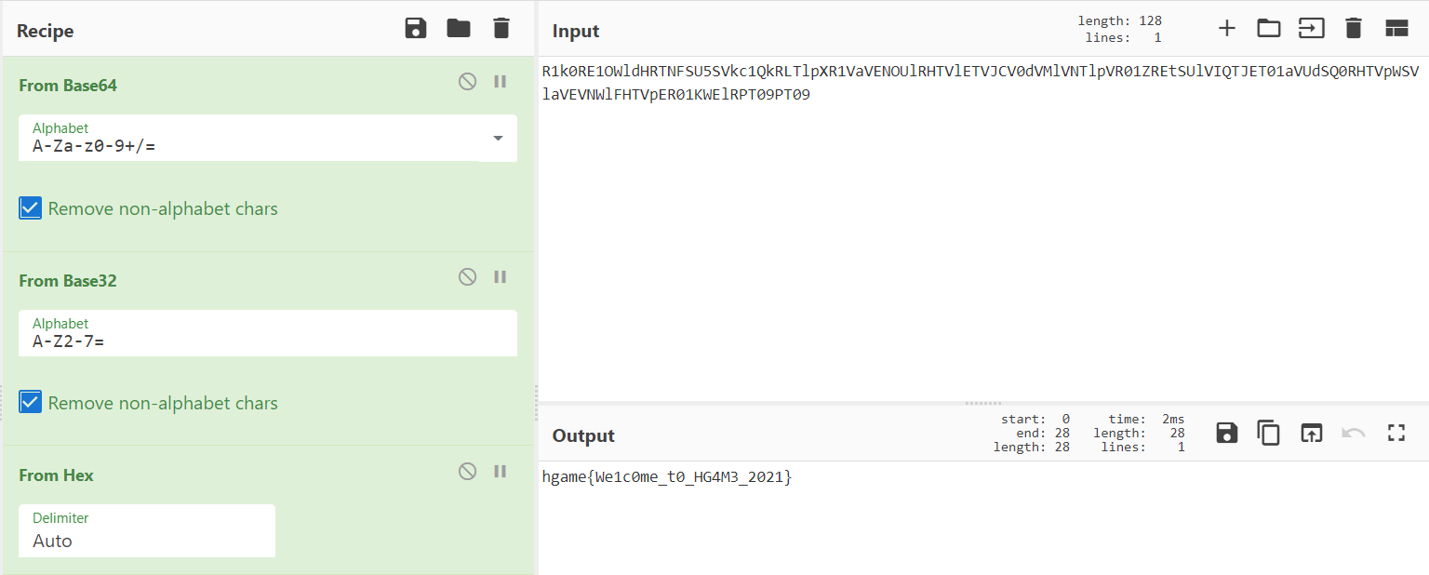The height and width of the screenshot is (575, 1429).
Task: Disable the From Base64 operation
Action: [x=467, y=82]
